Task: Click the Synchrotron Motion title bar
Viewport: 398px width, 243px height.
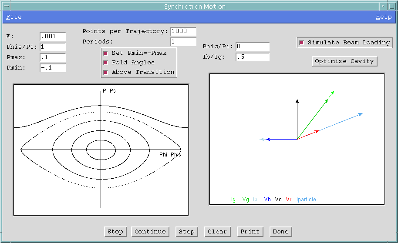Action: pos(195,7)
